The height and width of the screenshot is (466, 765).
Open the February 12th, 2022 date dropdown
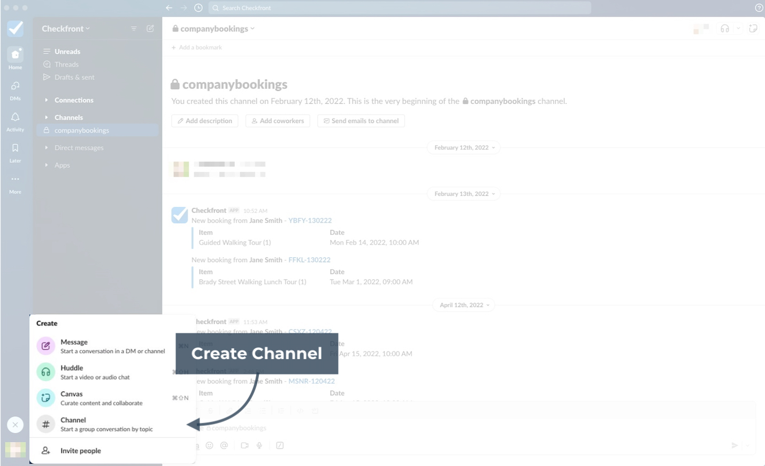click(464, 148)
